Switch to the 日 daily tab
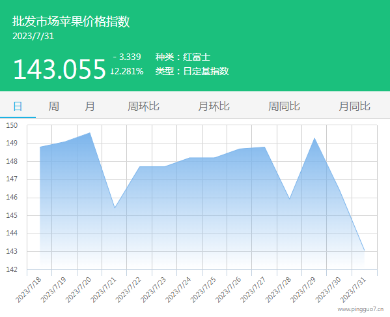390x317 pixels. (18, 106)
